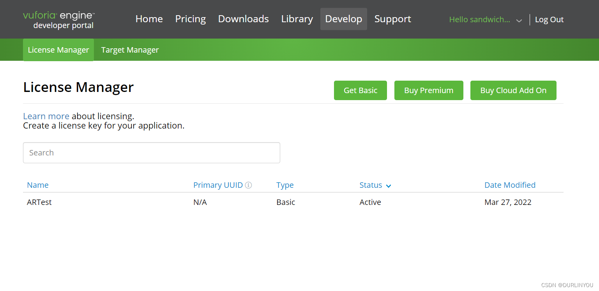Focus the license Search field
The height and width of the screenshot is (291, 599).
tap(152, 153)
